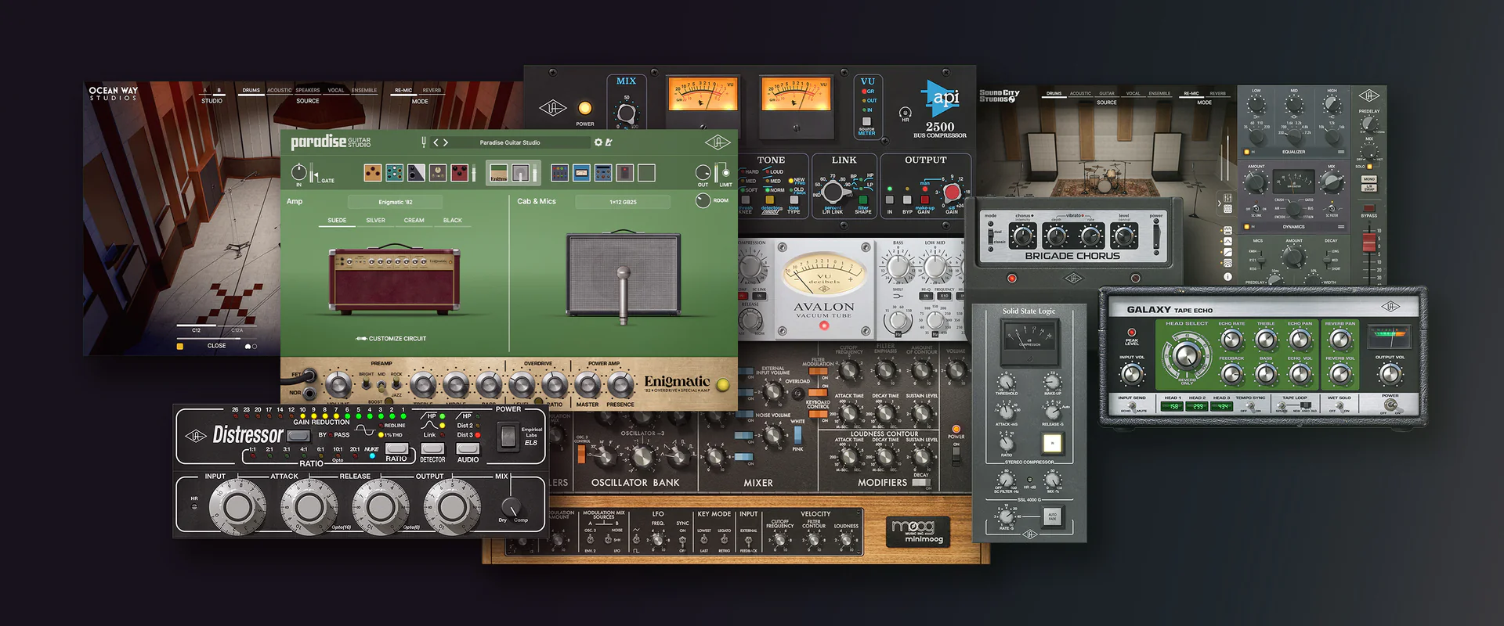Click the Distressor INPUT knob

click(237, 506)
